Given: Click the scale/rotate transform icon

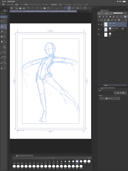Looking at the screenshot, I should coord(48,8).
